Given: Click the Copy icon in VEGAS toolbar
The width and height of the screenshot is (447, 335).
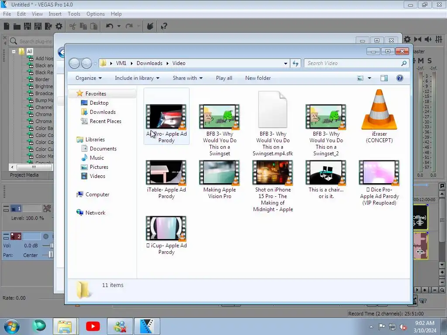Looking at the screenshot, I should [x=83, y=26].
